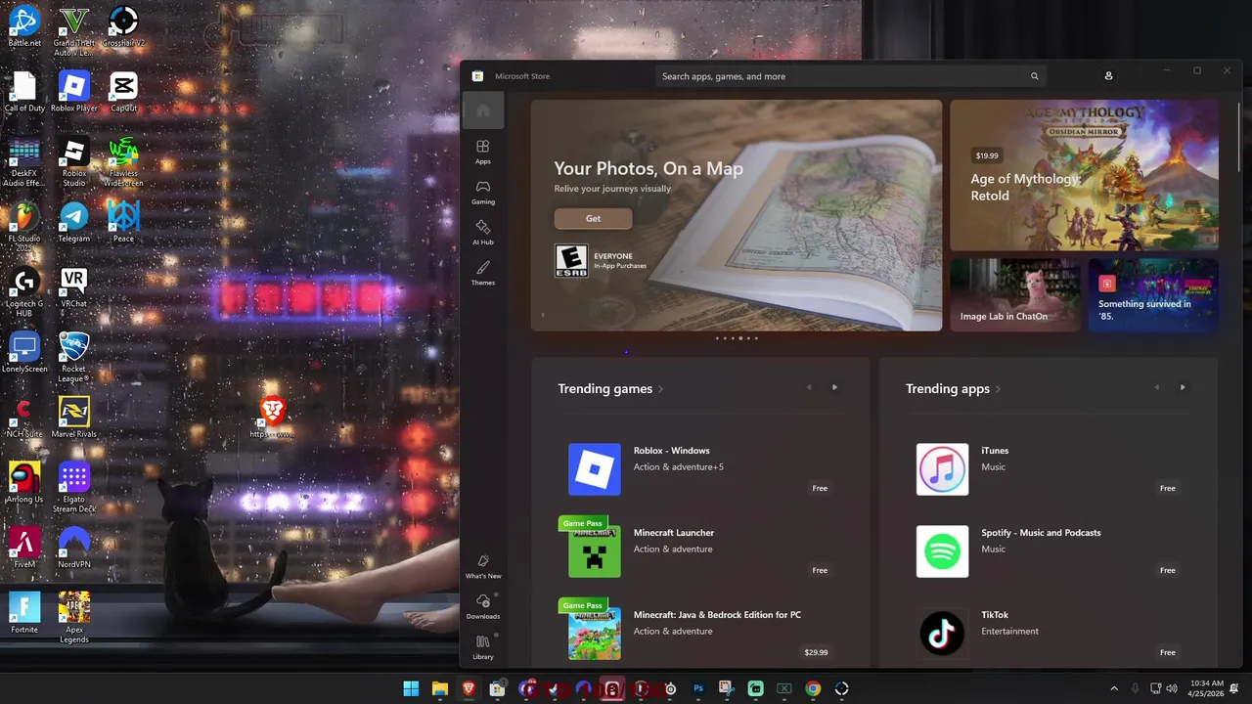Image resolution: width=1252 pixels, height=704 pixels.
Task: Open the Apps section in Store sidebar
Action: tap(483, 152)
